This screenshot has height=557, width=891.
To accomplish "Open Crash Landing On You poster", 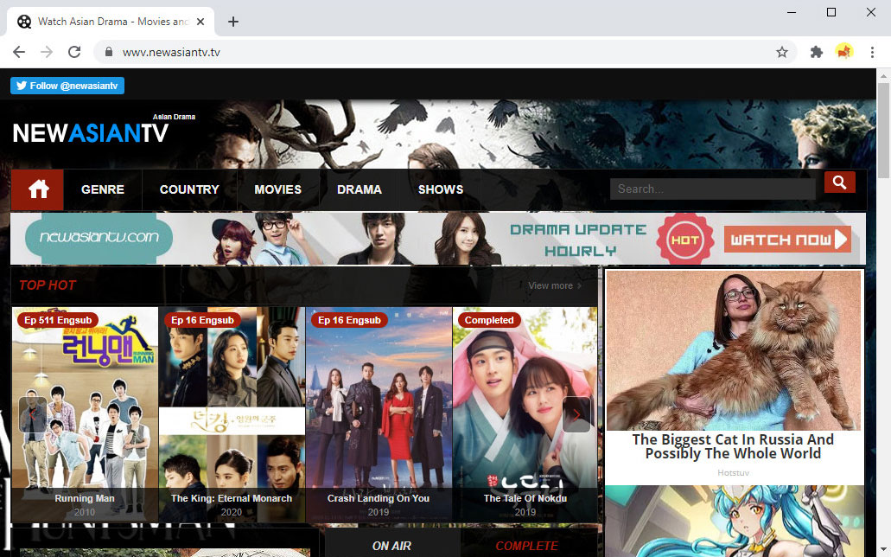I will pos(379,414).
